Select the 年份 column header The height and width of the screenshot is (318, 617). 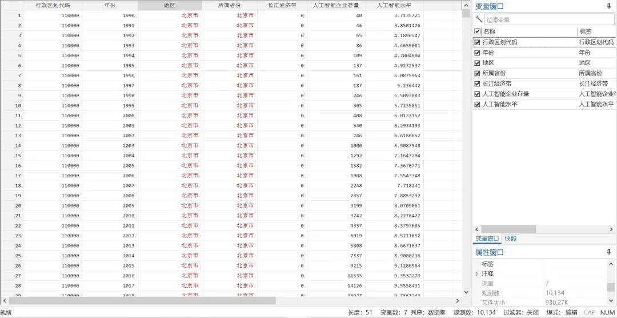[x=110, y=6]
